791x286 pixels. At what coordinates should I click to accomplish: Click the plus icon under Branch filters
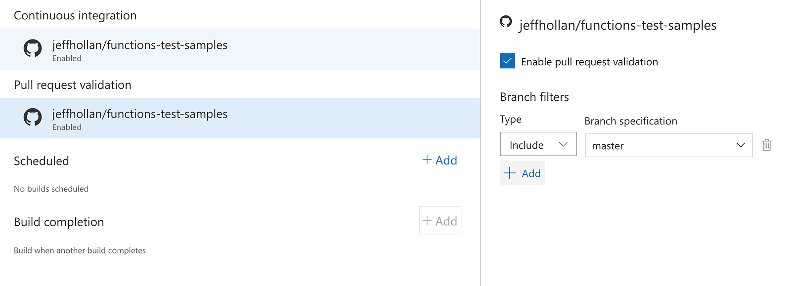(x=509, y=173)
